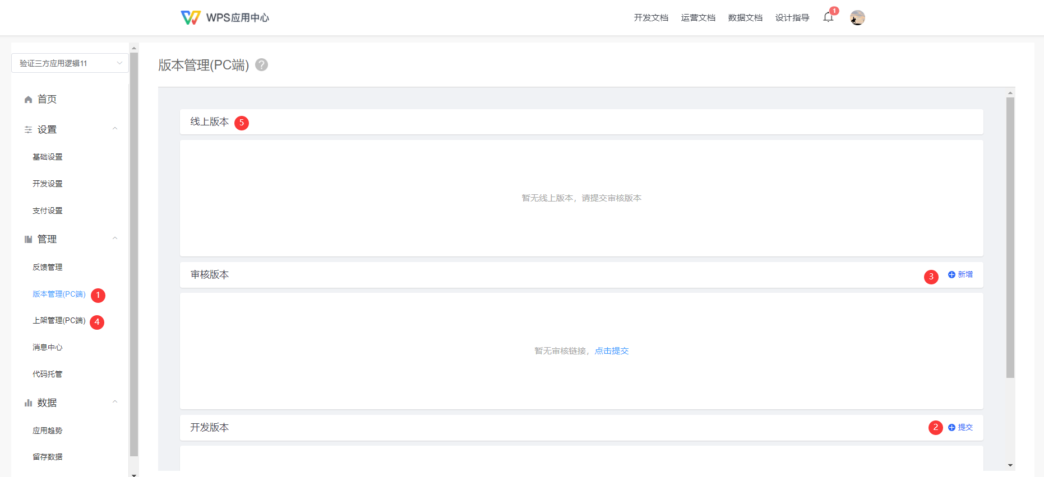
Task: Open the notification bell icon
Action: pyautogui.click(x=828, y=17)
